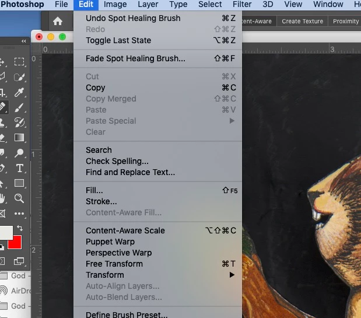
Task: Choose Search in Edit menu
Action: pyautogui.click(x=157, y=150)
